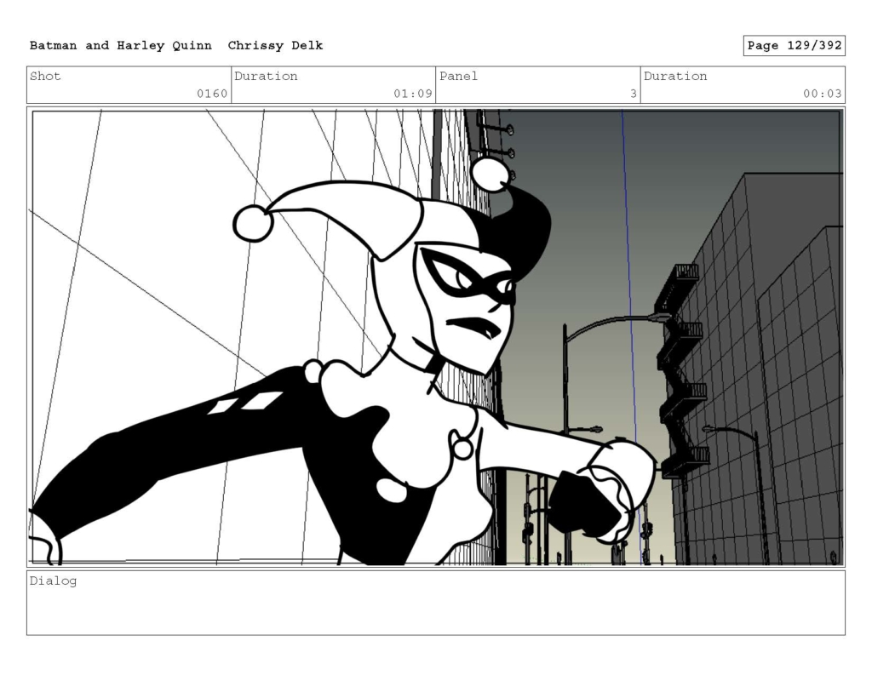The image size is (872, 675).
Task: Click the shot number '0160'
Action: coord(212,94)
